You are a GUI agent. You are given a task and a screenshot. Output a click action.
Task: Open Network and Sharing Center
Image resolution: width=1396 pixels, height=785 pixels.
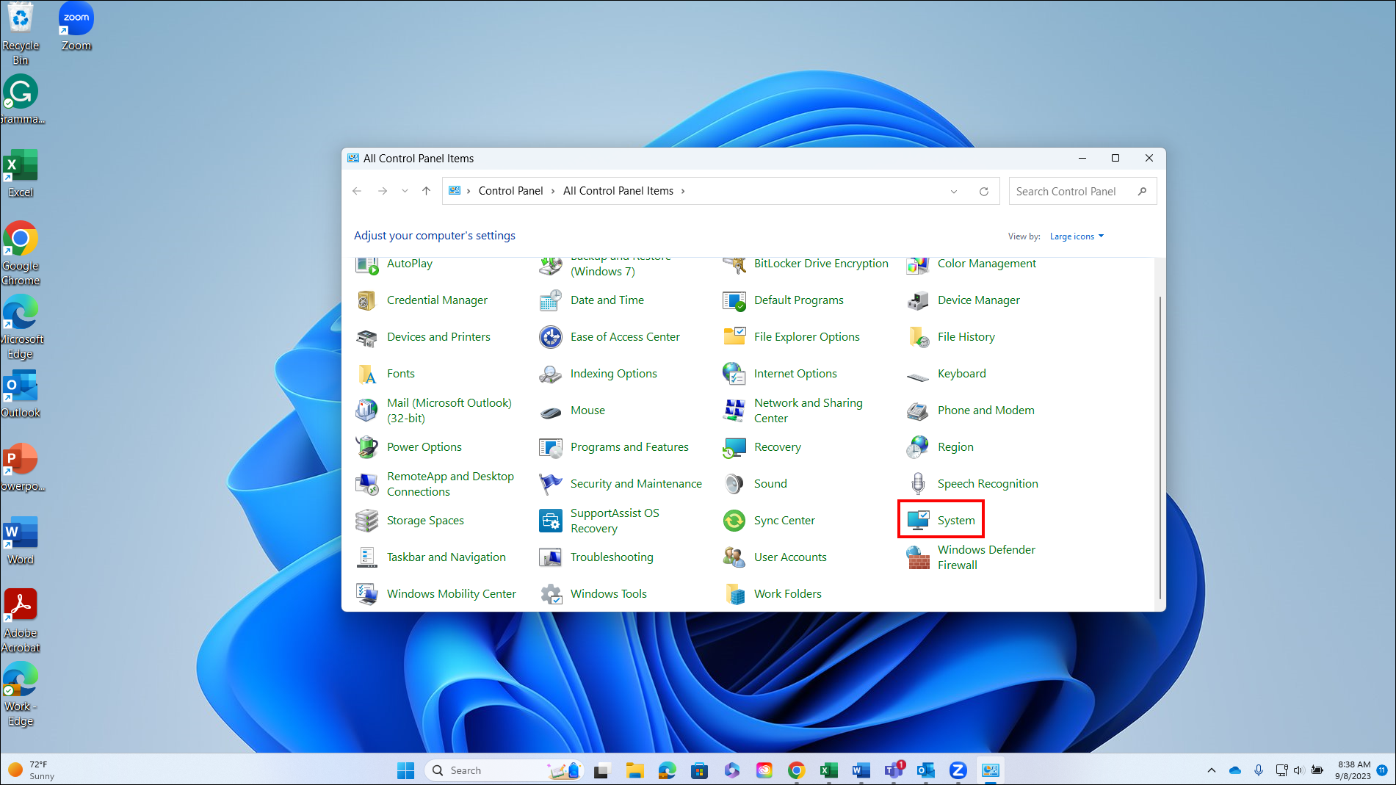pos(808,410)
